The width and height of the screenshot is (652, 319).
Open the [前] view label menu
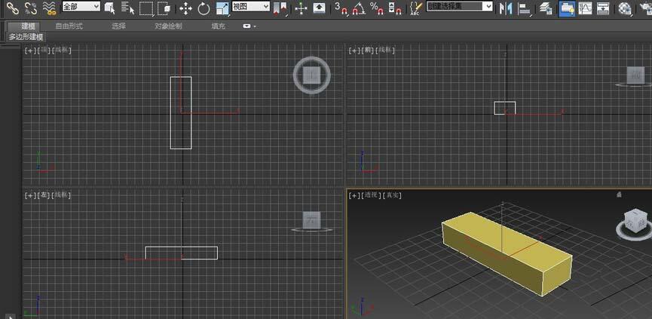(368, 51)
